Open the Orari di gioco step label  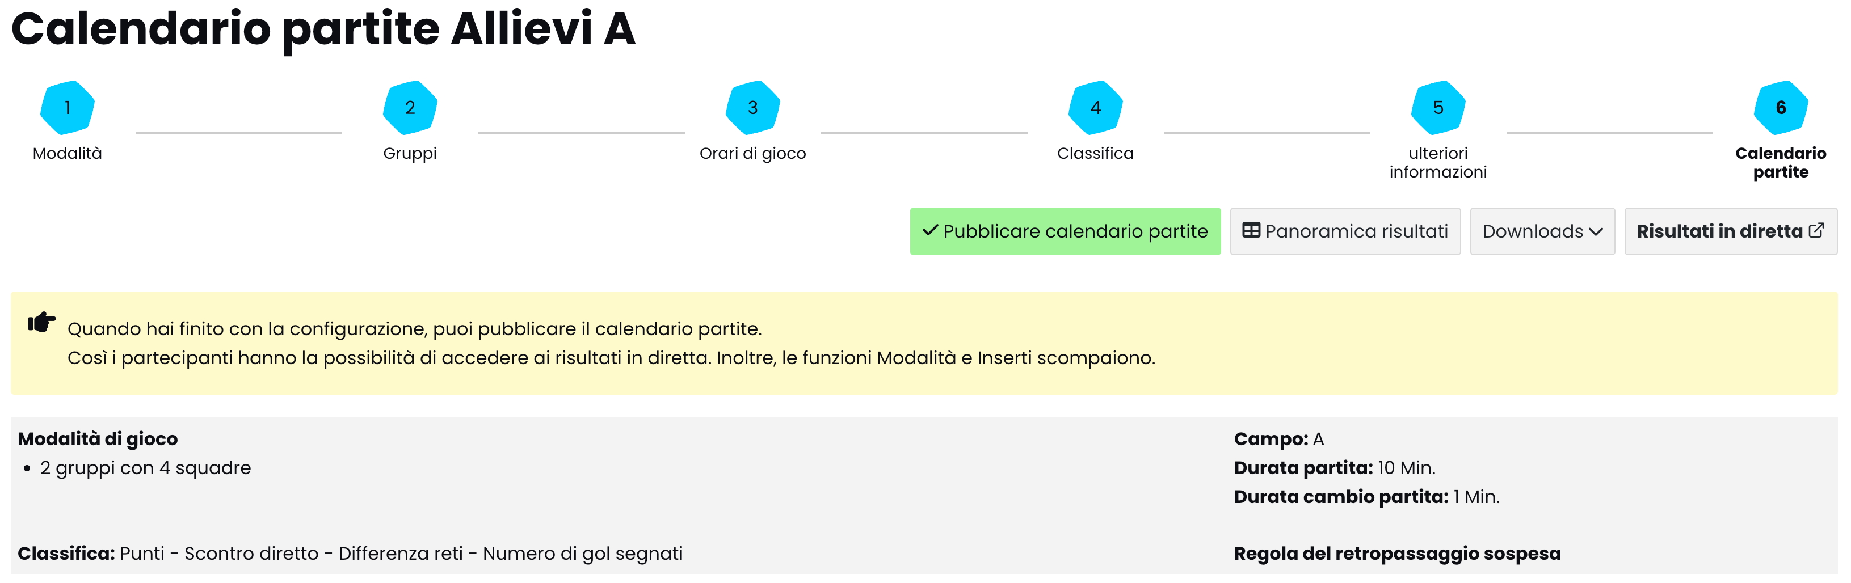point(753,154)
